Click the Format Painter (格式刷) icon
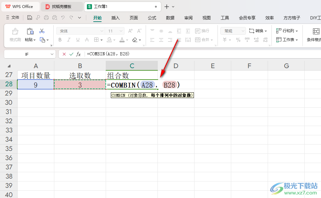 point(15,32)
